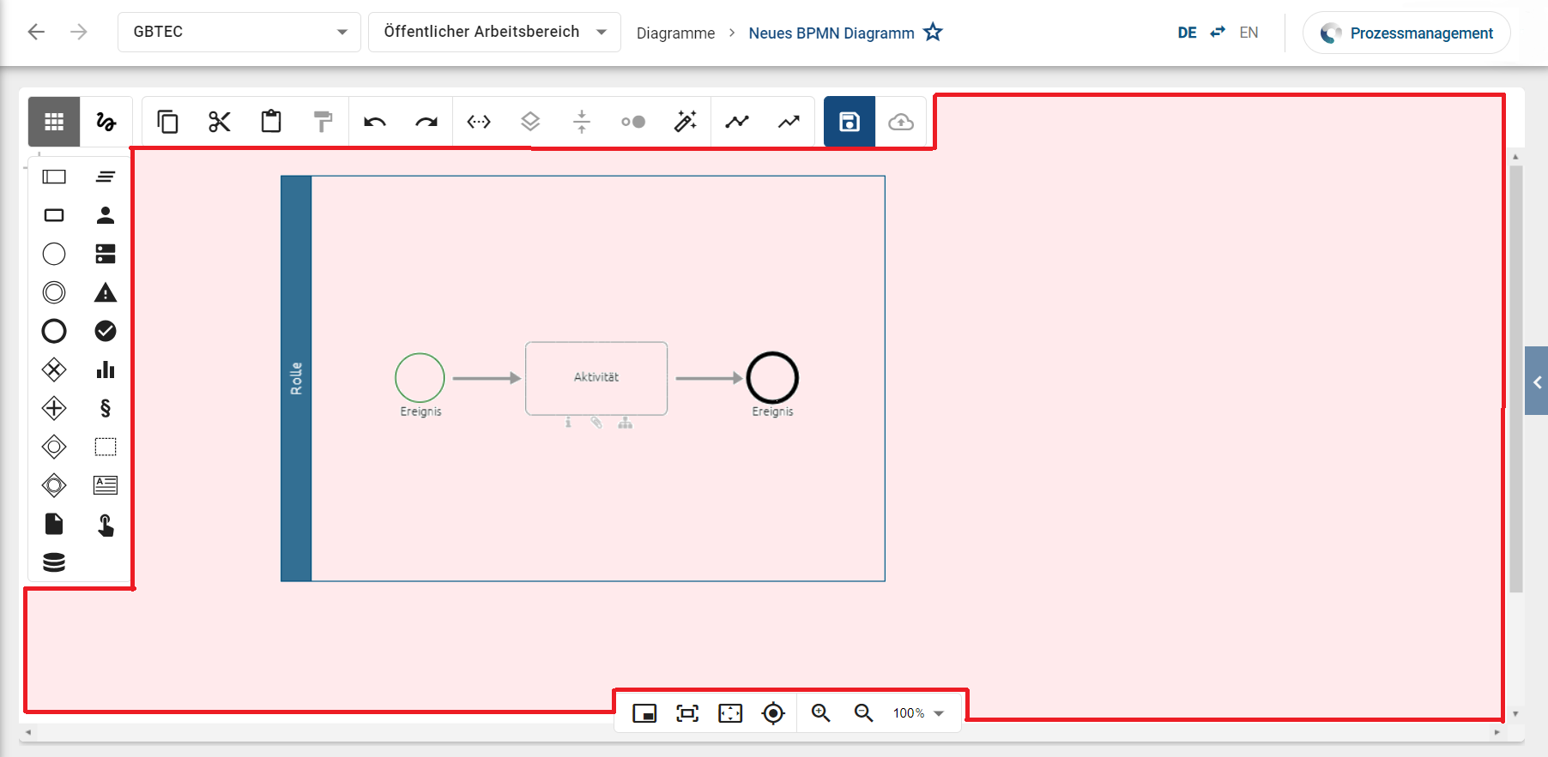Viewport: 1548px width, 757px height.
Task: Select the text annotation symbol
Action: click(106, 485)
